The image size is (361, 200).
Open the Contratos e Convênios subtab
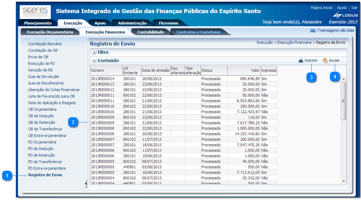click(x=198, y=32)
